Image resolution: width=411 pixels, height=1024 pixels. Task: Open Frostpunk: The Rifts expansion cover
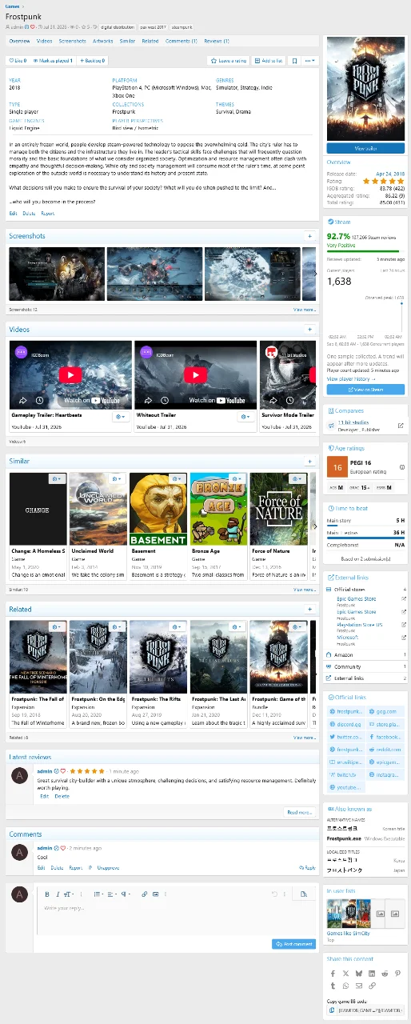pos(158,657)
